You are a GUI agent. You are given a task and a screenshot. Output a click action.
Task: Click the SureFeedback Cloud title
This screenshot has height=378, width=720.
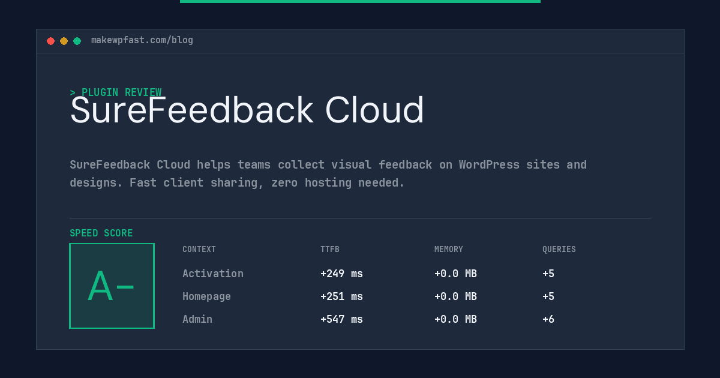247,110
